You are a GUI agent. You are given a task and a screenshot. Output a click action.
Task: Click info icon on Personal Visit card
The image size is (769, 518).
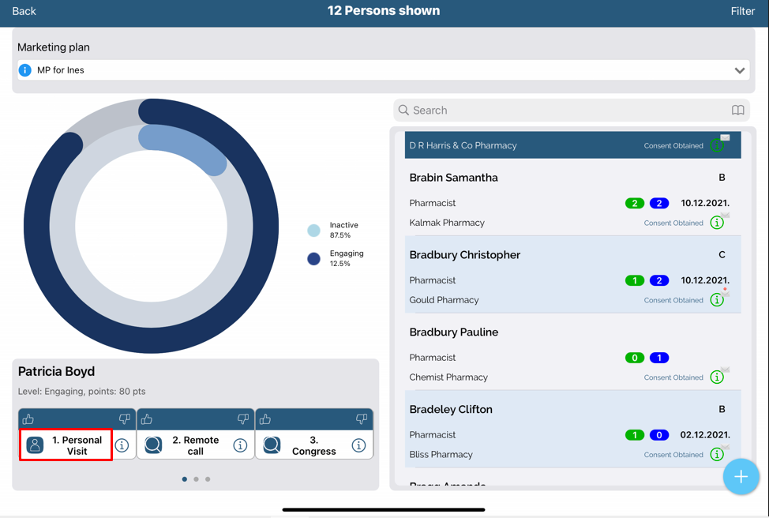click(122, 445)
